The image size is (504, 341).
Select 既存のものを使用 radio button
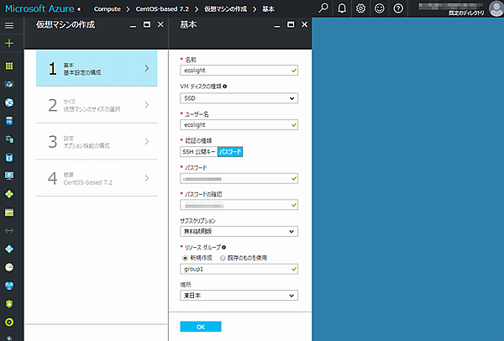224,258
